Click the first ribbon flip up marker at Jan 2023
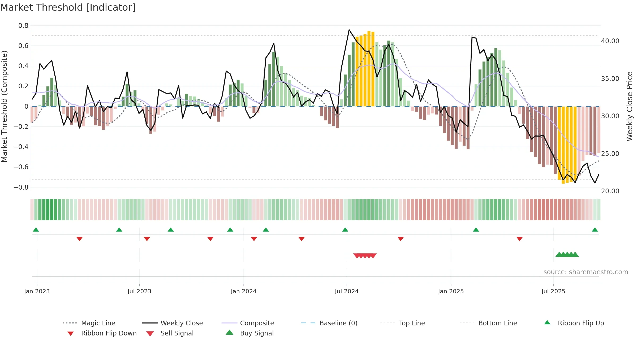 [x=36, y=230]
